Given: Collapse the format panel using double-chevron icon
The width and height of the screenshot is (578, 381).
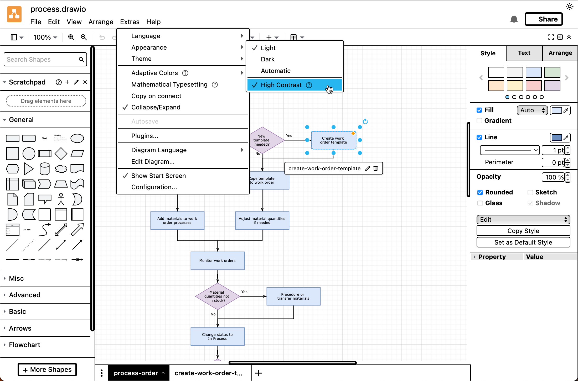Looking at the screenshot, I should [569, 37].
